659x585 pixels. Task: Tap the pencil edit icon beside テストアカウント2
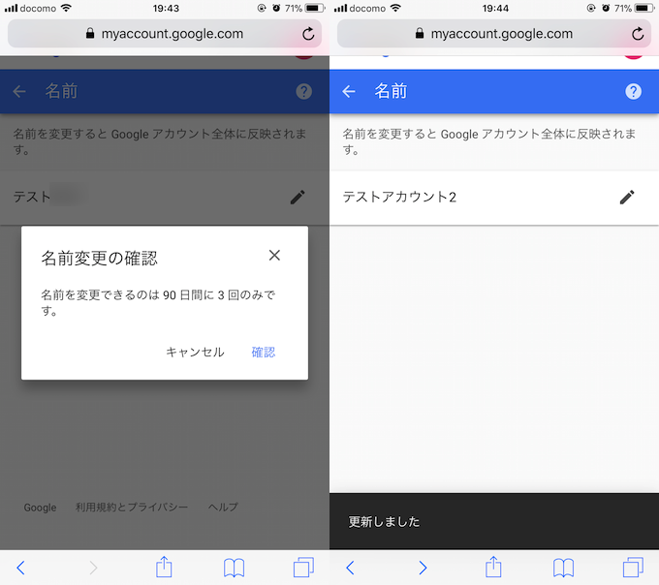click(x=627, y=198)
